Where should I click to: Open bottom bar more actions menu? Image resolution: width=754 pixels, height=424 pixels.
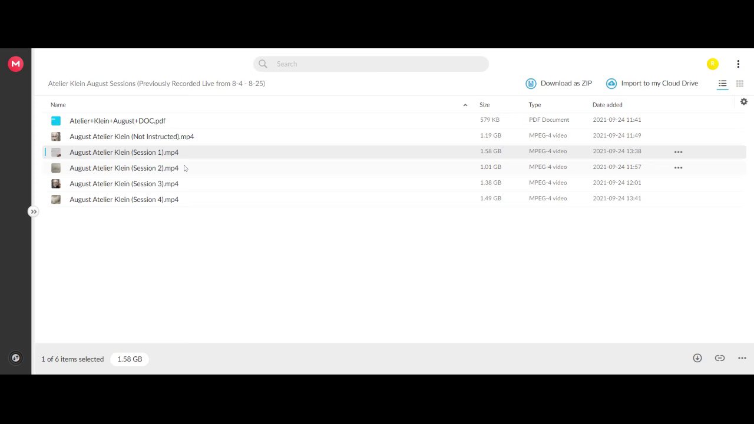[x=742, y=358]
